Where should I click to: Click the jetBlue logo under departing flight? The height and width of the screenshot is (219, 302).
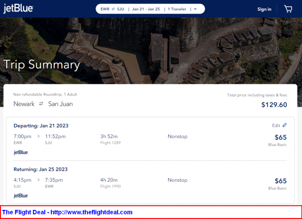pos(21,152)
